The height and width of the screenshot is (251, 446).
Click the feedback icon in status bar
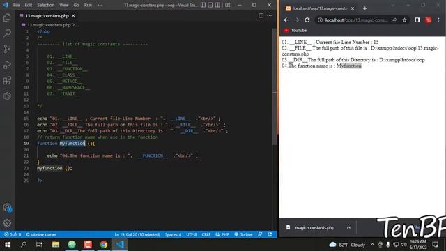coord(260,234)
